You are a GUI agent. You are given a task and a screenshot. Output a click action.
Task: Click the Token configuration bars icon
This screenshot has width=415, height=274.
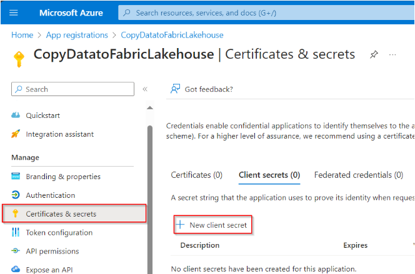pos(16,232)
